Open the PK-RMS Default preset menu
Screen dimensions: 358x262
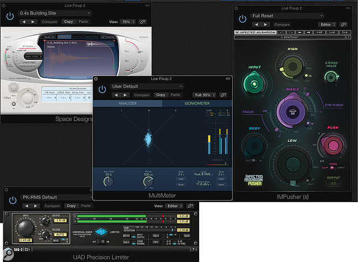point(56,198)
